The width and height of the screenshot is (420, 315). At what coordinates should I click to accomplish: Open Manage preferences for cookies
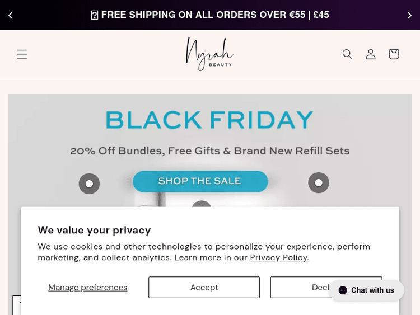[x=88, y=288]
